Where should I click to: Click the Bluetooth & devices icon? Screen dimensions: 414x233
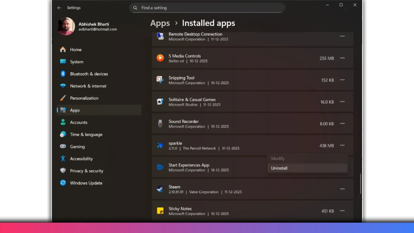pos(63,74)
